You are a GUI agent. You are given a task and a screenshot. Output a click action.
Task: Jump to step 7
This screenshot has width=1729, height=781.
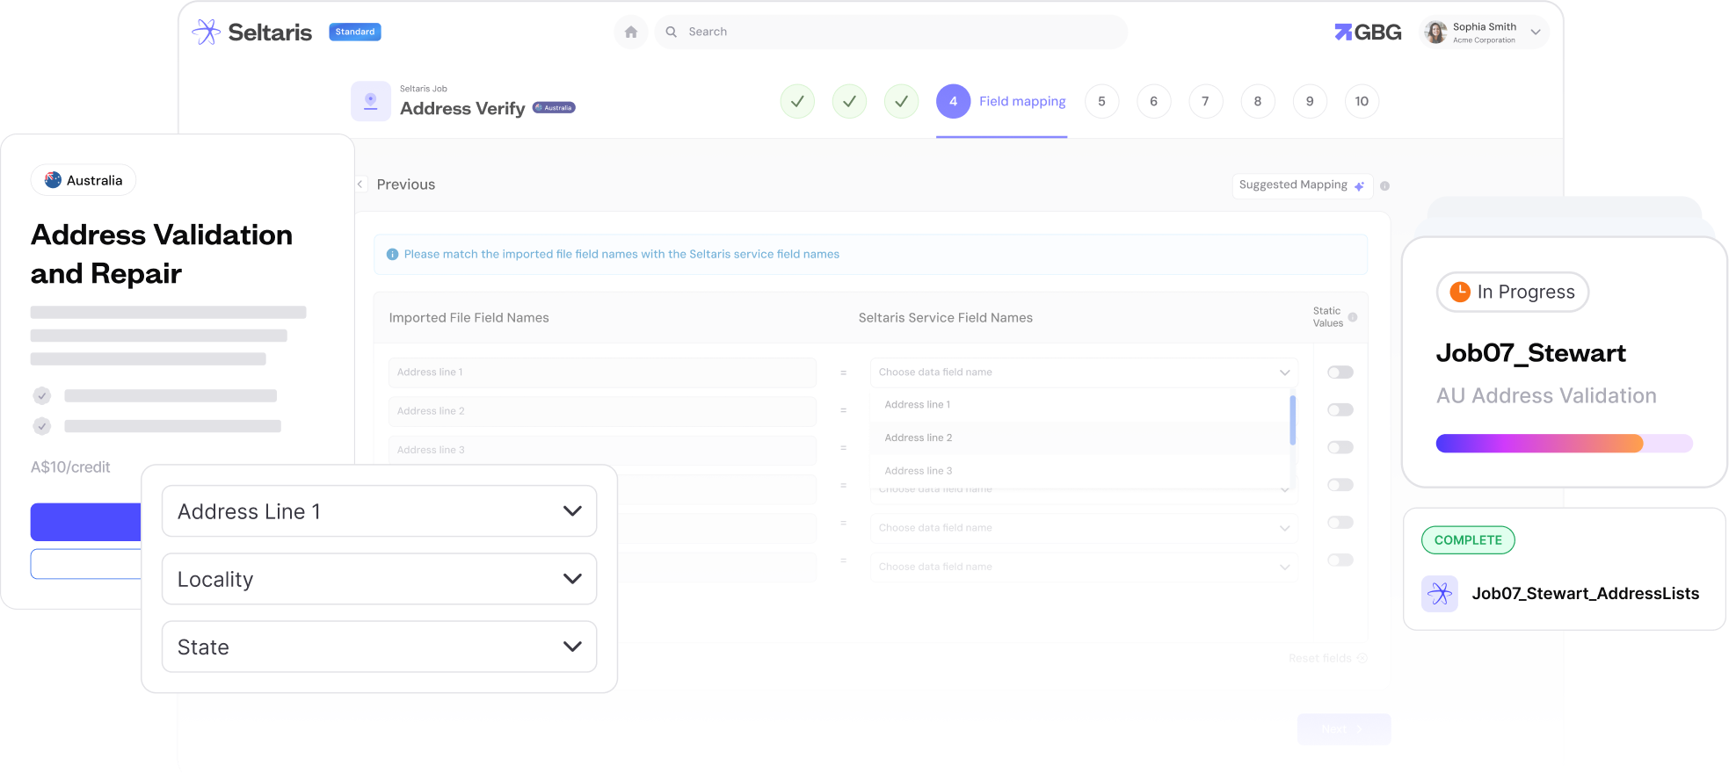(1205, 102)
